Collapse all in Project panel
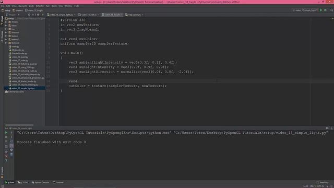 tap(33, 15)
